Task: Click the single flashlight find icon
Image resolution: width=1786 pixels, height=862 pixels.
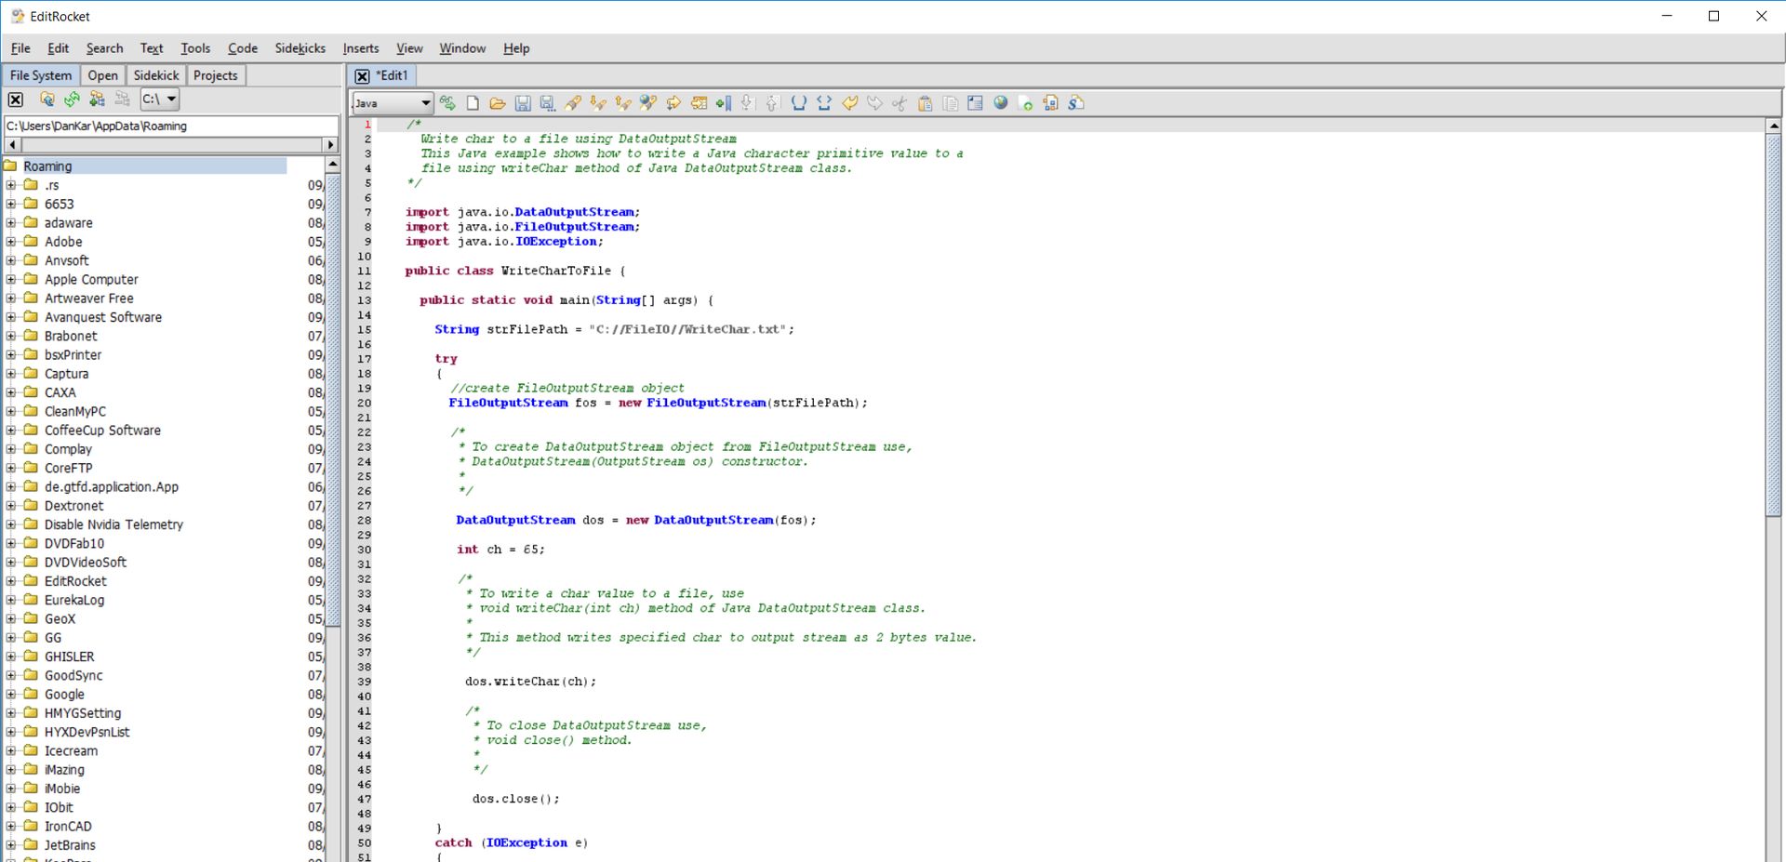Action: click(573, 103)
